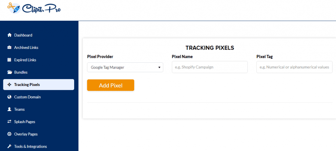
Task: Click the Google Tag Manager dropdown arrow
Action: pyautogui.click(x=159, y=67)
